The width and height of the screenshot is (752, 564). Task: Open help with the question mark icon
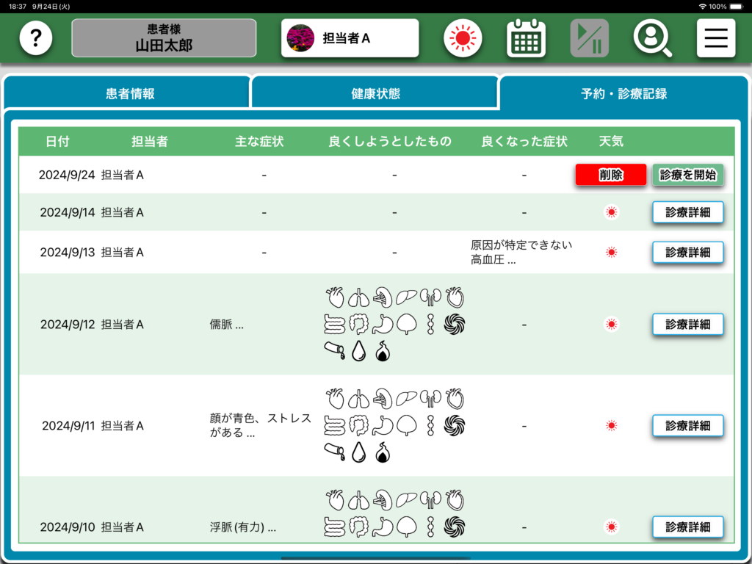point(36,38)
